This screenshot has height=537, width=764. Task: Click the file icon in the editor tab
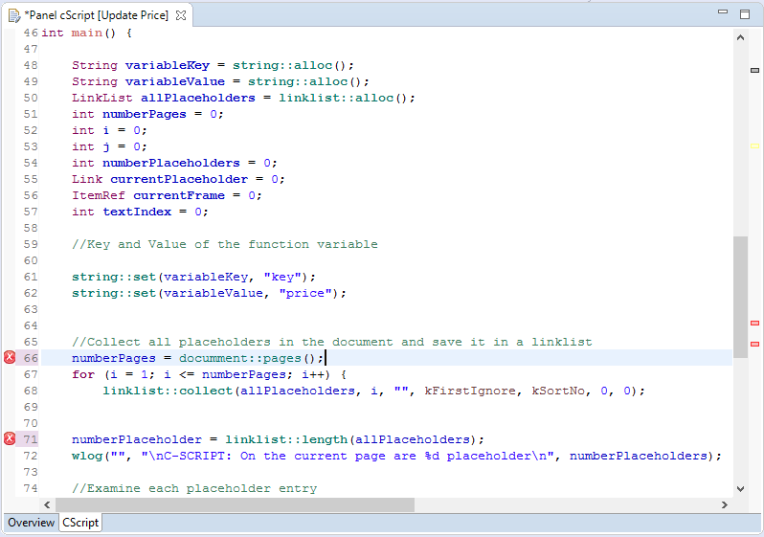(13, 15)
